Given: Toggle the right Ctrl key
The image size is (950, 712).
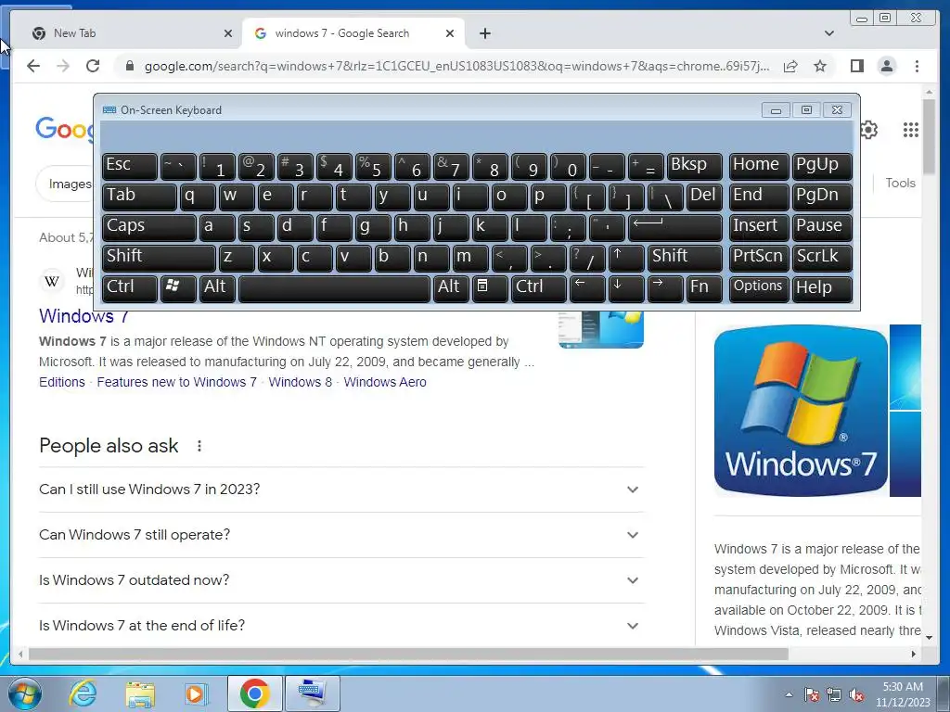Looking at the screenshot, I should click(x=539, y=288).
